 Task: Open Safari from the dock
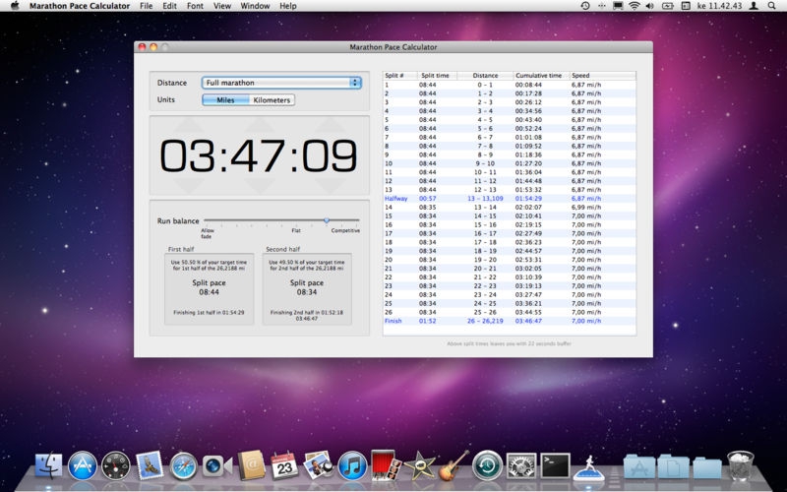[x=183, y=465]
